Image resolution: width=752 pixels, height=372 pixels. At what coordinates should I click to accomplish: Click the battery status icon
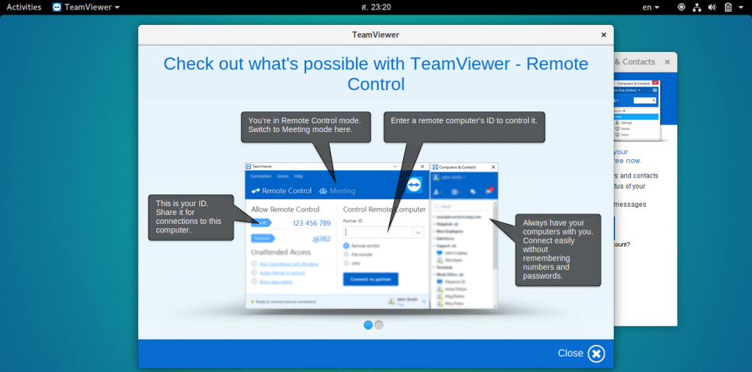pos(728,7)
